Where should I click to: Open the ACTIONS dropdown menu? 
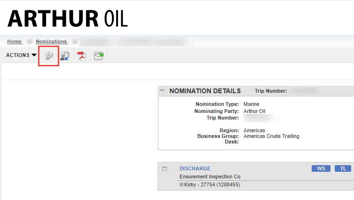pos(21,55)
